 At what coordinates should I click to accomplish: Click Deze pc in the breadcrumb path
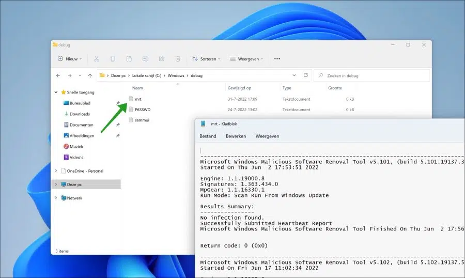[118, 75]
